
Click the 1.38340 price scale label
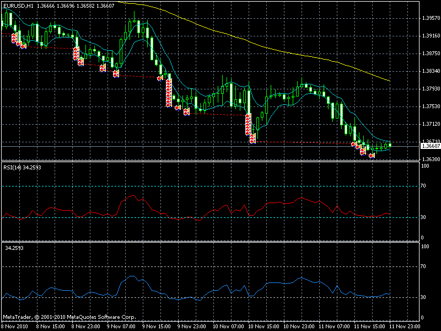click(431, 71)
